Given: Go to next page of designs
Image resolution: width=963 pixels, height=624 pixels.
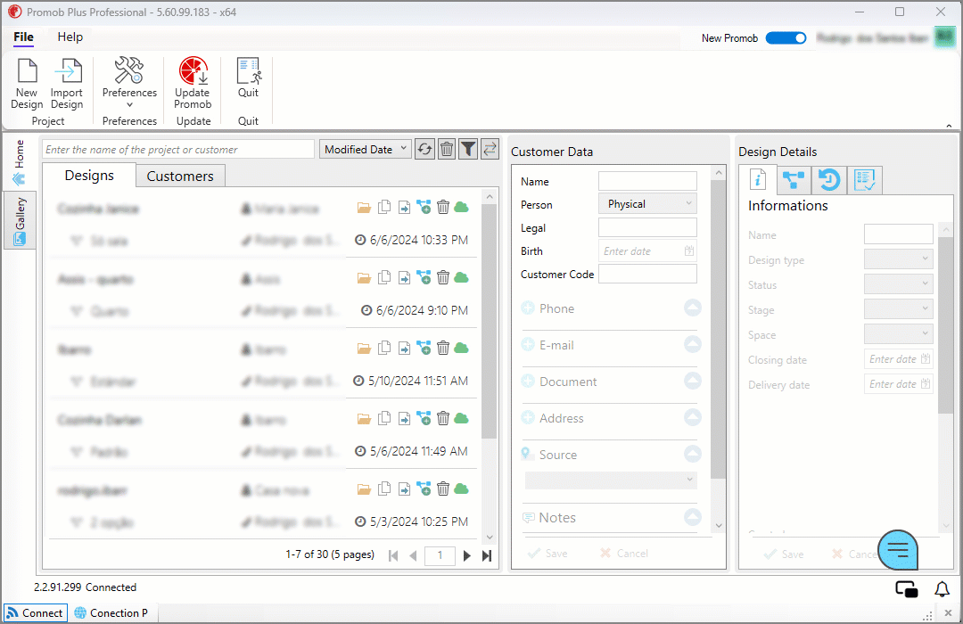Looking at the screenshot, I should (466, 556).
